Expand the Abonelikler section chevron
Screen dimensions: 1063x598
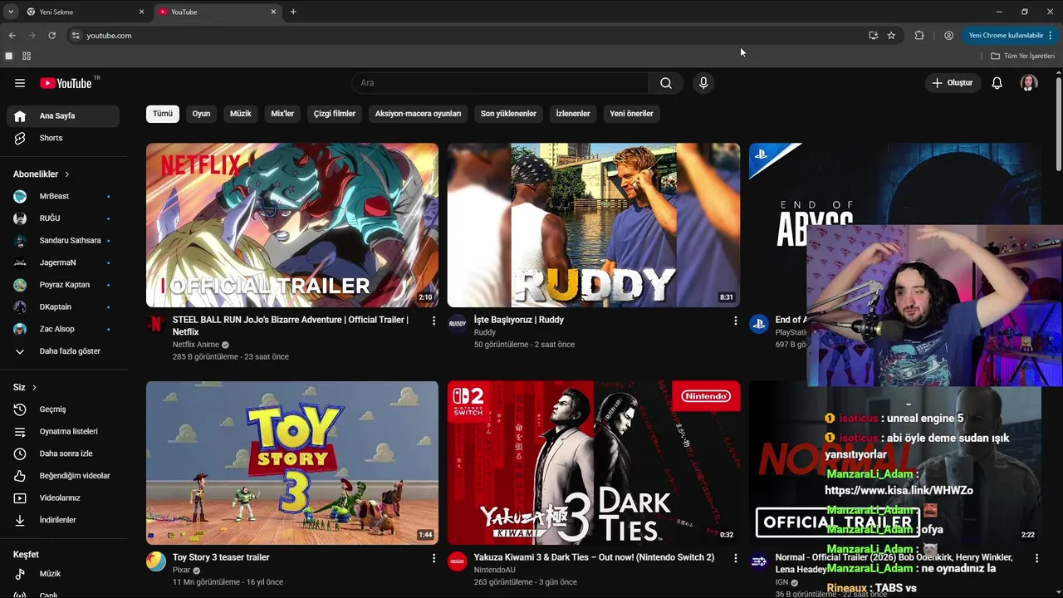66,174
